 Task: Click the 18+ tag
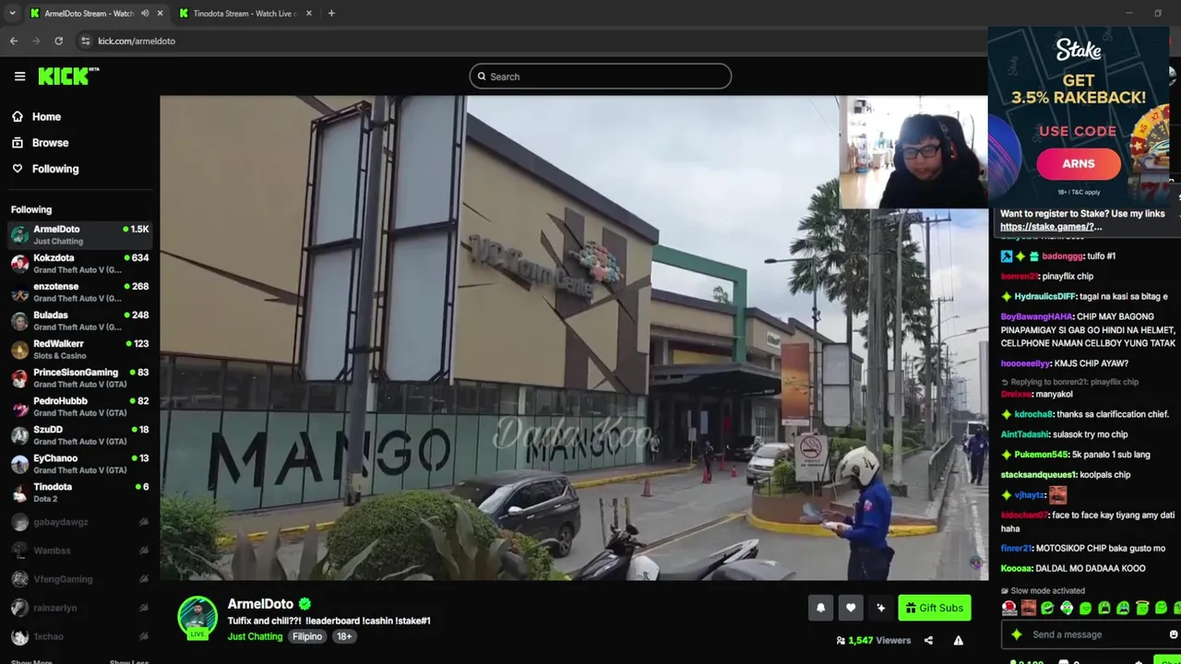(x=344, y=636)
